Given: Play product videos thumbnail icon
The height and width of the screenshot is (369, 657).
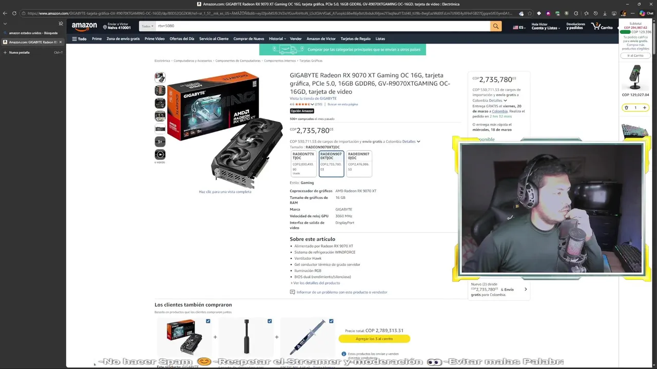Looking at the screenshot, I should pyautogui.click(x=160, y=154).
